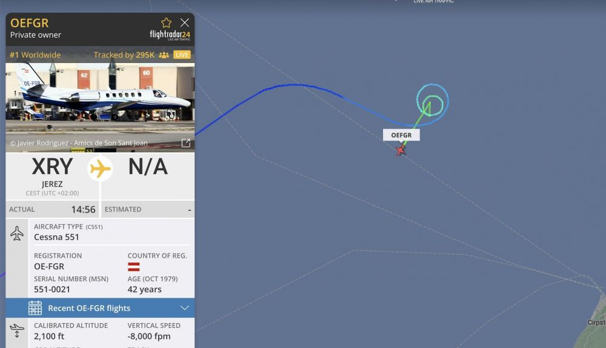Open Recent OE-FGR flights section
The width and height of the screenshot is (606, 348).
100,308
